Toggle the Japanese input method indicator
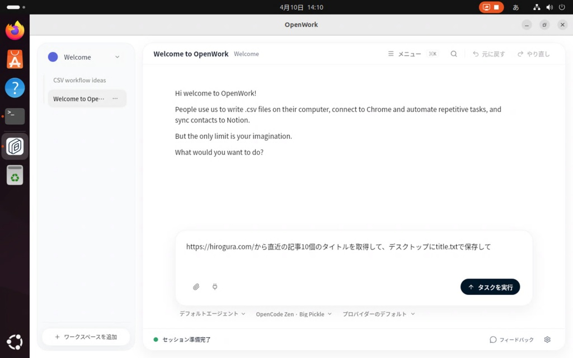 click(516, 7)
